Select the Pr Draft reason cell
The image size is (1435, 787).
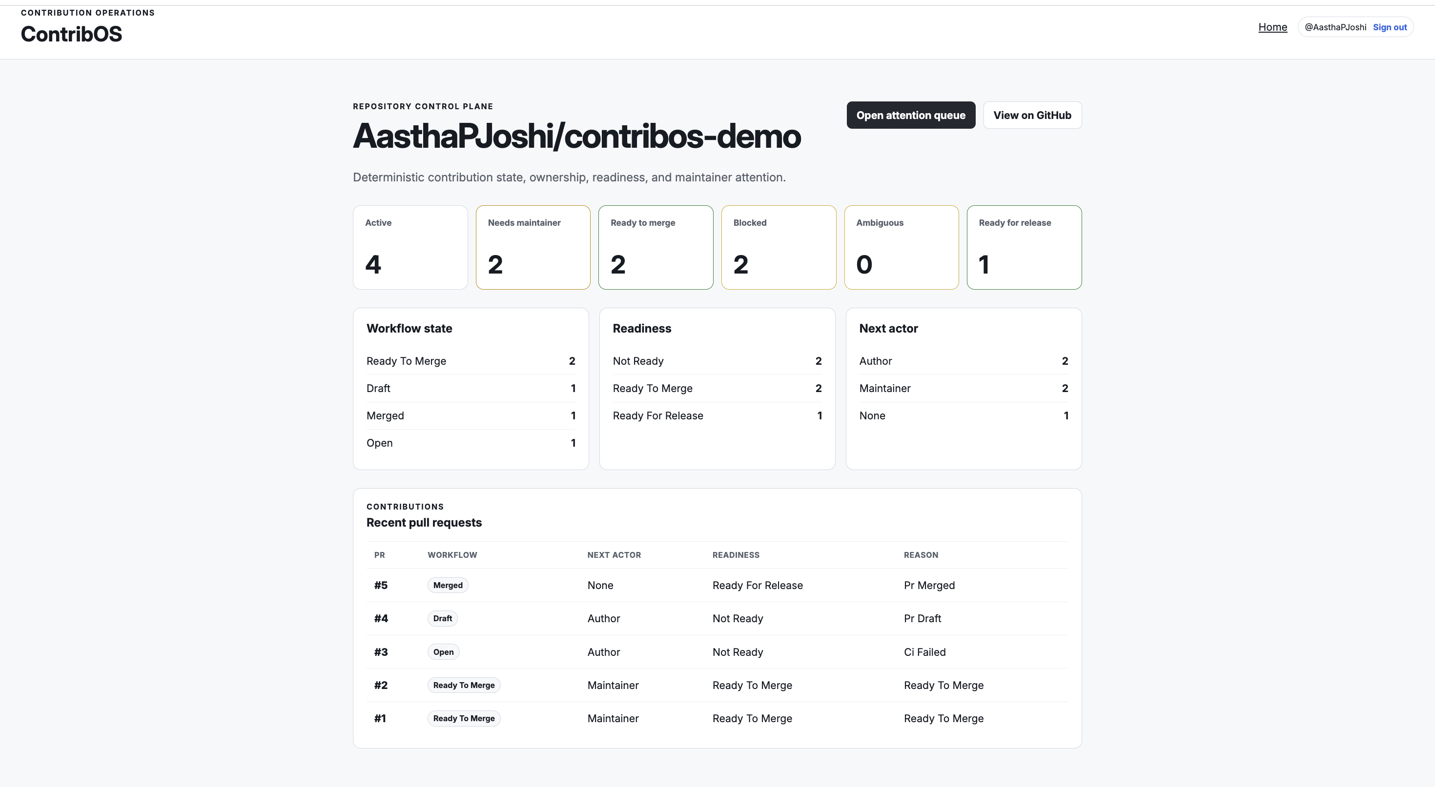922,618
